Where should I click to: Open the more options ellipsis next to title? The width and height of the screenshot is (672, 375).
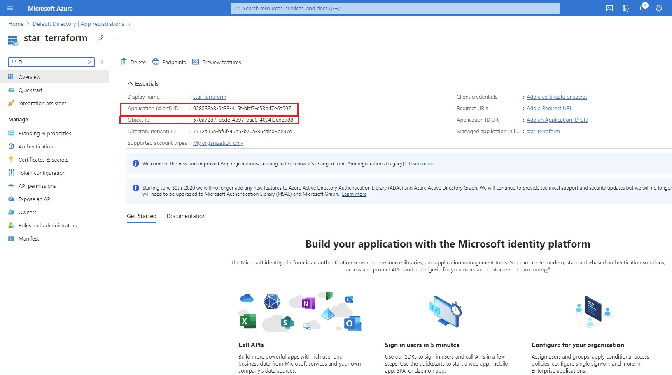(114, 38)
